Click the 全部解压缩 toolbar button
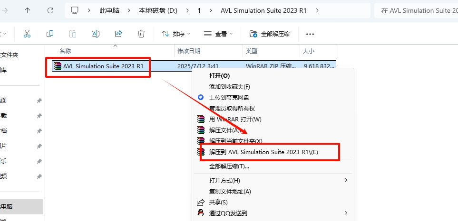Viewport: 458px width, 221px height. (x=270, y=34)
